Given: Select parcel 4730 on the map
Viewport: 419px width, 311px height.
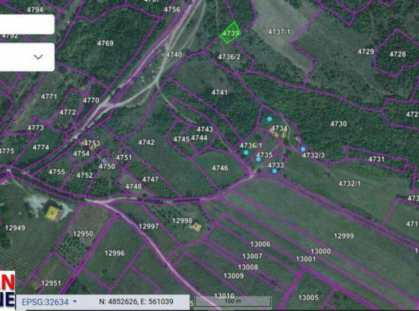Looking at the screenshot, I should (x=339, y=124).
